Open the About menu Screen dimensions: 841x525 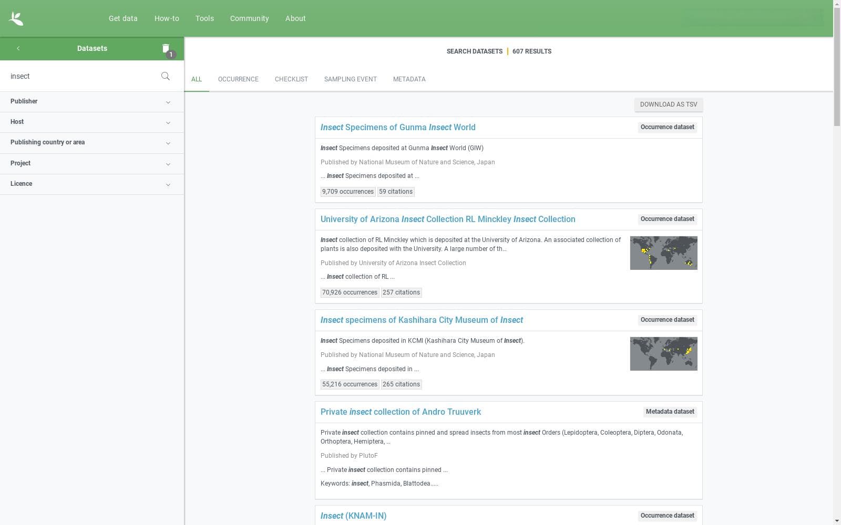click(x=295, y=18)
